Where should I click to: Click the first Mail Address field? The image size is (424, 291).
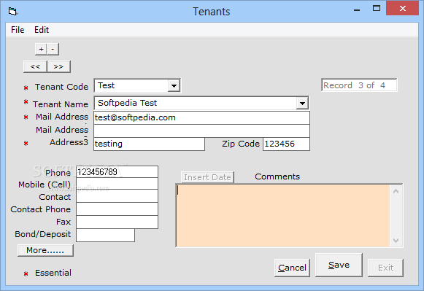(201, 117)
